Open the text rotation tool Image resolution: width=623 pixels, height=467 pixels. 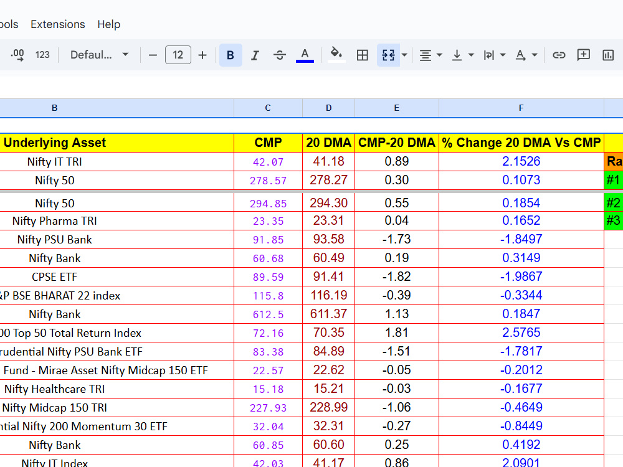[x=526, y=55]
